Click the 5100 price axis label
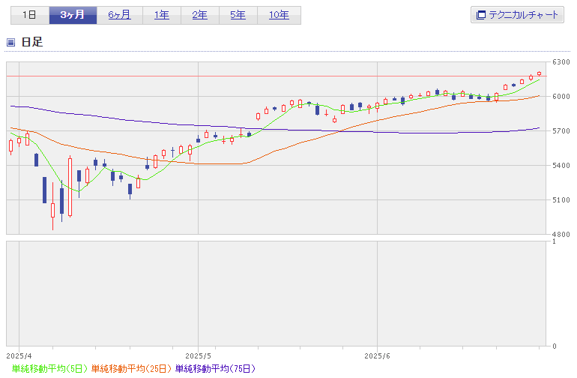 [x=561, y=199]
